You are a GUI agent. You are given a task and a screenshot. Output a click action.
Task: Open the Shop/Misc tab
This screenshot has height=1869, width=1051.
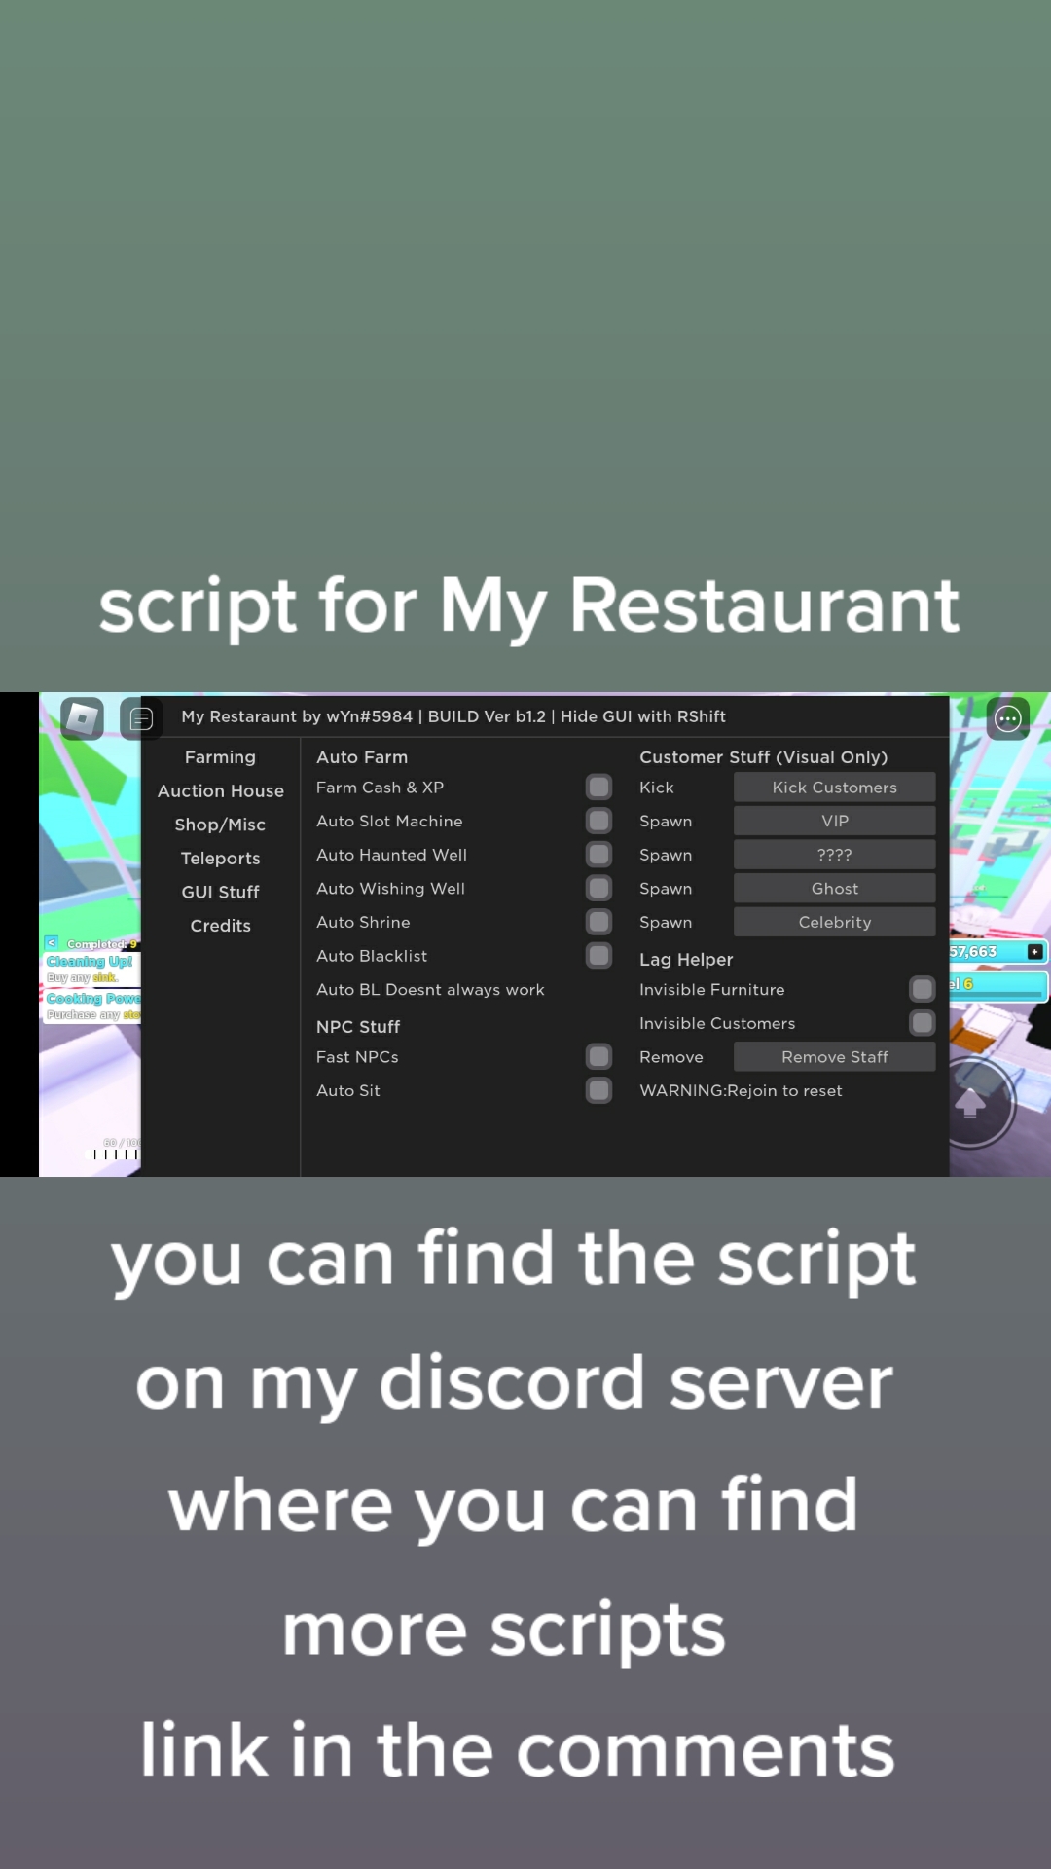pos(221,825)
